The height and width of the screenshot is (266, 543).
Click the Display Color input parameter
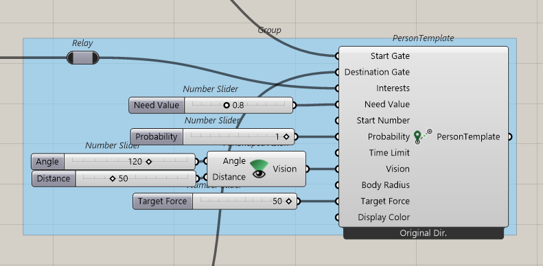[384, 217]
